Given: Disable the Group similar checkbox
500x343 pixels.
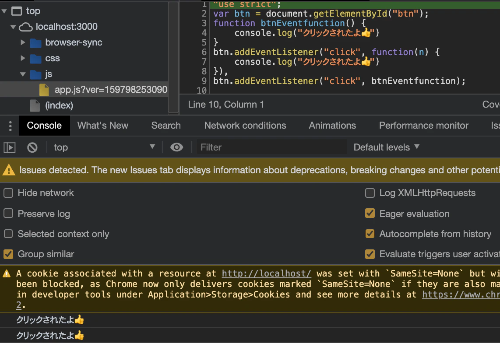Looking at the screenshot, I should click(8, 254).
